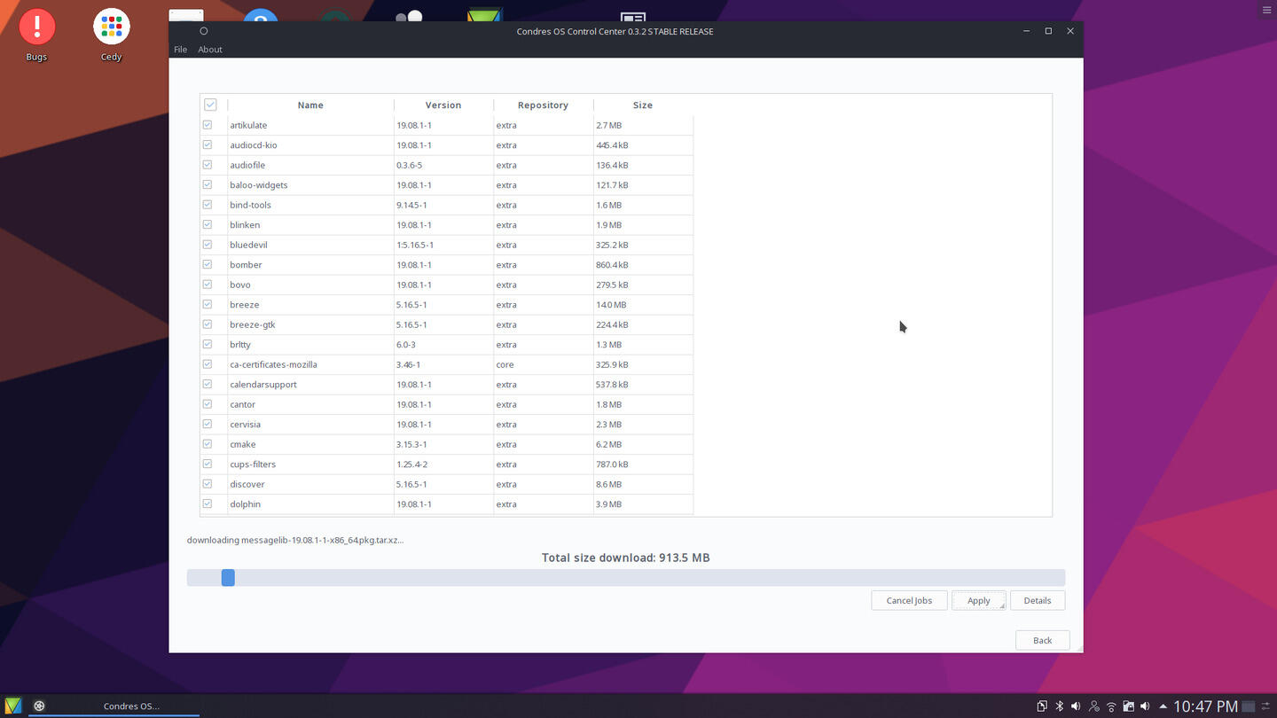The image size is (1277, 718).
Task: Click the downloading messagelib status text
Action: (x=295, y=540)
